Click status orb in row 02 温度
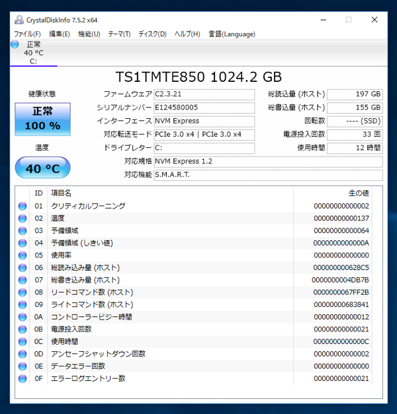The image size is (397, 414). click(x=22, y=219)
